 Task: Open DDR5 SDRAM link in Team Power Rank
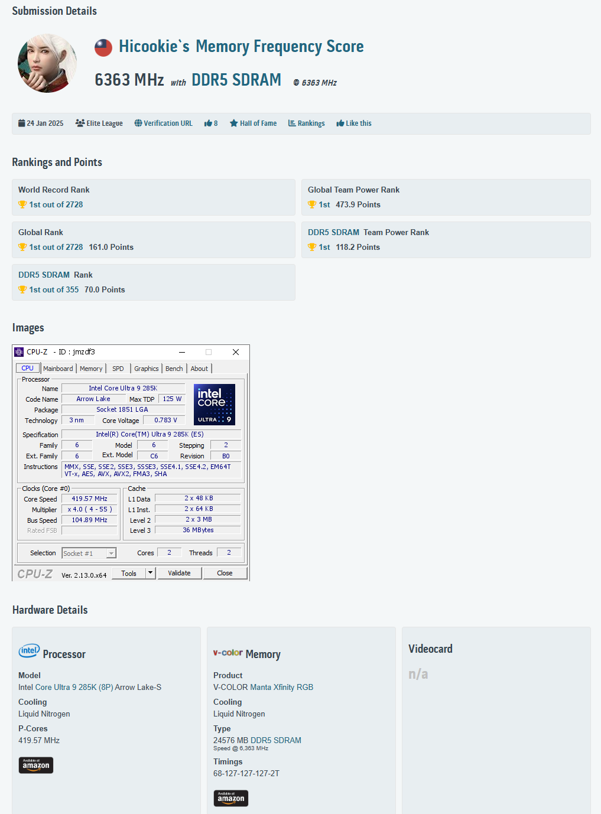pos(333,232)
